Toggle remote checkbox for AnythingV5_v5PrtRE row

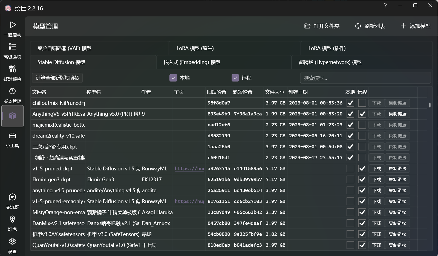tap(362, 114)
